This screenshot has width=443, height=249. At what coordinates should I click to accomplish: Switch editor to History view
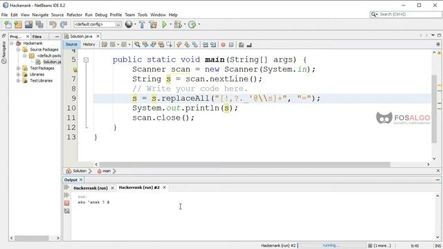(x=89, y=44)
